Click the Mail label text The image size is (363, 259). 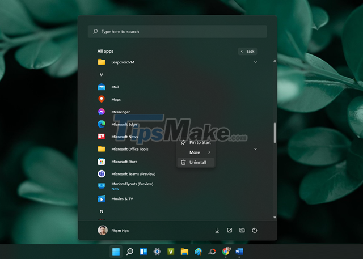(x=115, y=87)
